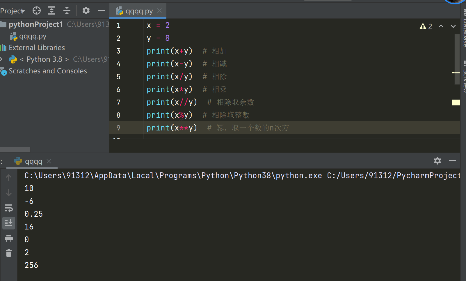466x281 pixels.
Task: Select the pythonProject1 root folder
Action: pyautogui.click(x=35, y=24)
